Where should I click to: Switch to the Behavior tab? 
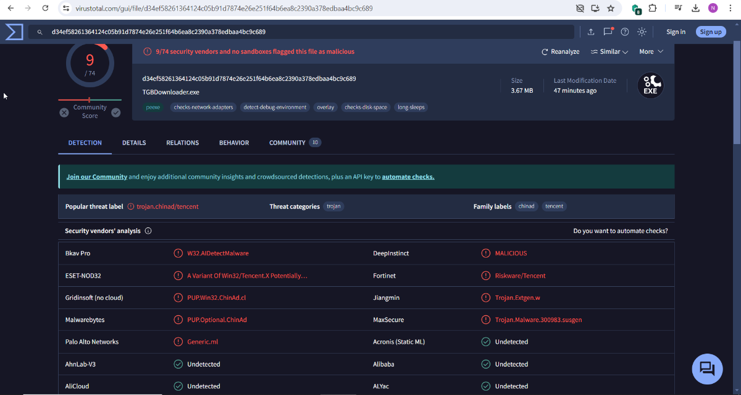[234, 143]
